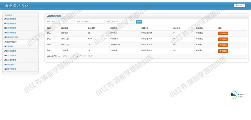This screenshot has height=120, width=251.
Task: Click the leaf icon beside 待领取教材
Action: point(5,65)
